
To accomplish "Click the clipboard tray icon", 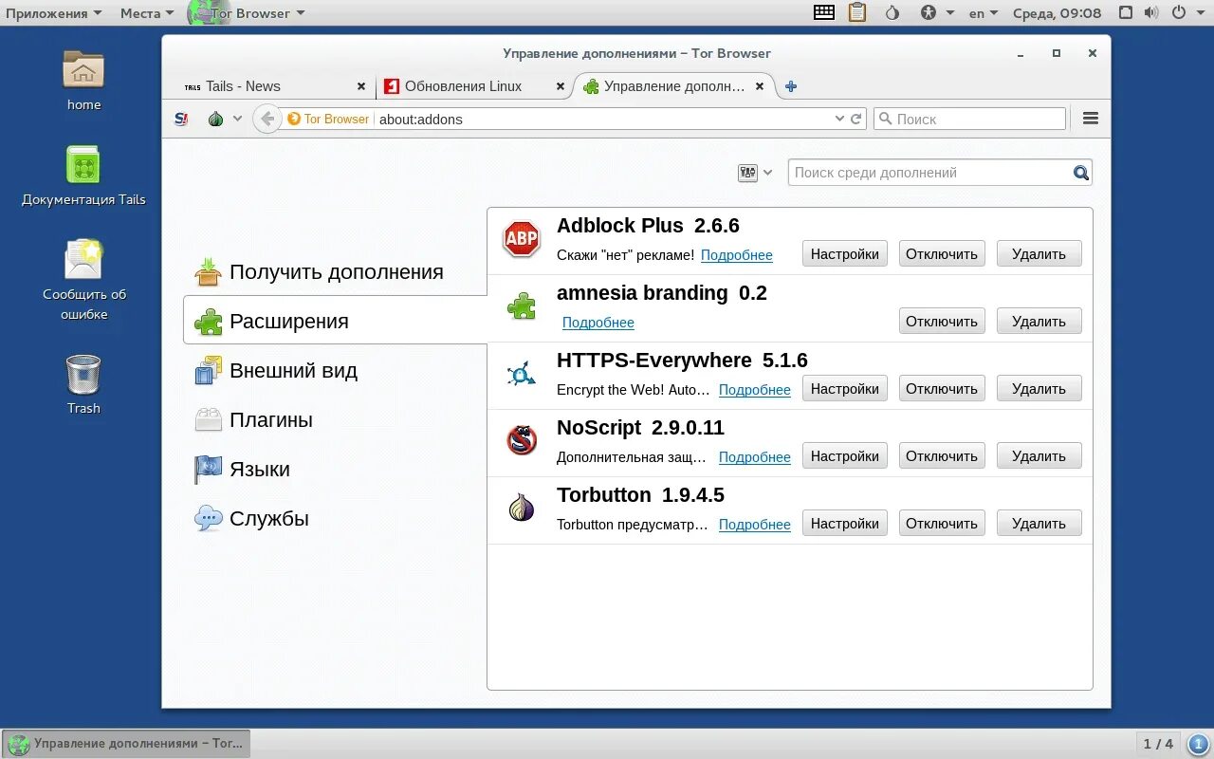I will coord(857,12).
